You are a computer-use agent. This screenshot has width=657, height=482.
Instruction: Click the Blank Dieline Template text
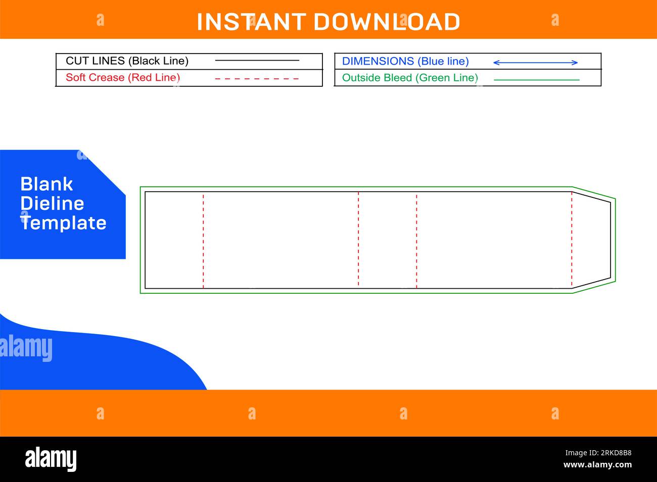point(63,203)
